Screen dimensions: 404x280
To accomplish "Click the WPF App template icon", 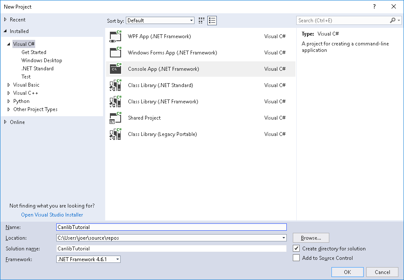I will pyautogui.click(x=115, y=36).
